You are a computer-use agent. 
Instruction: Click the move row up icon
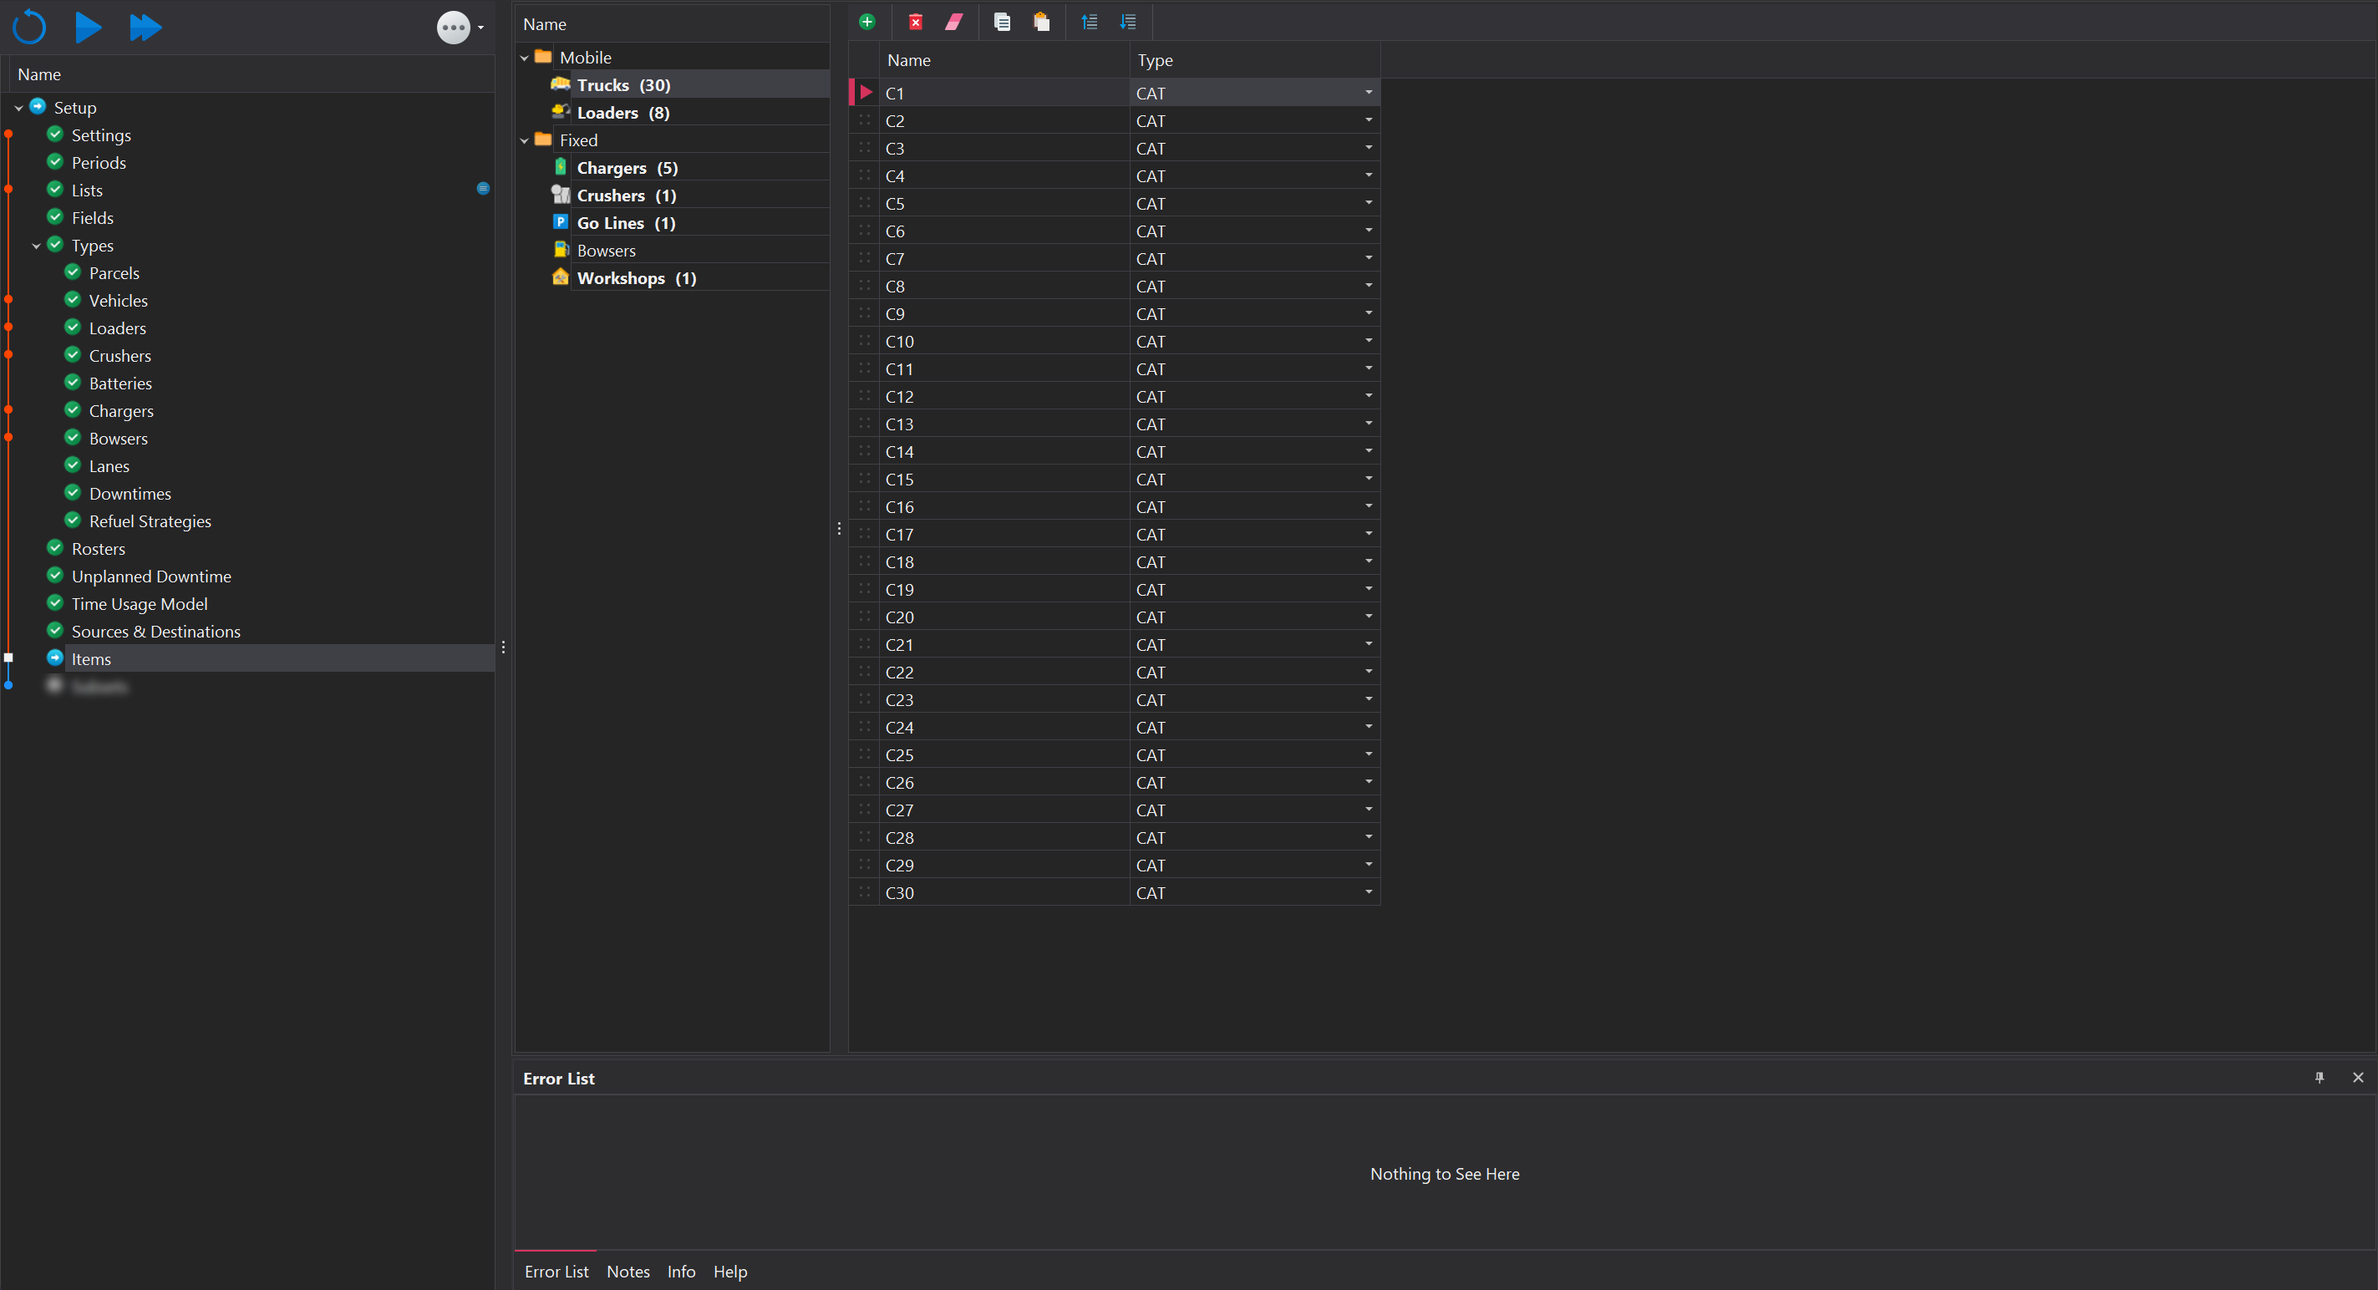[x=1090, y=23]
